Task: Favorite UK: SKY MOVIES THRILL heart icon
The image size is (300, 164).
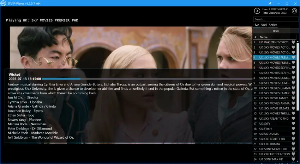Action: (293, 113)
